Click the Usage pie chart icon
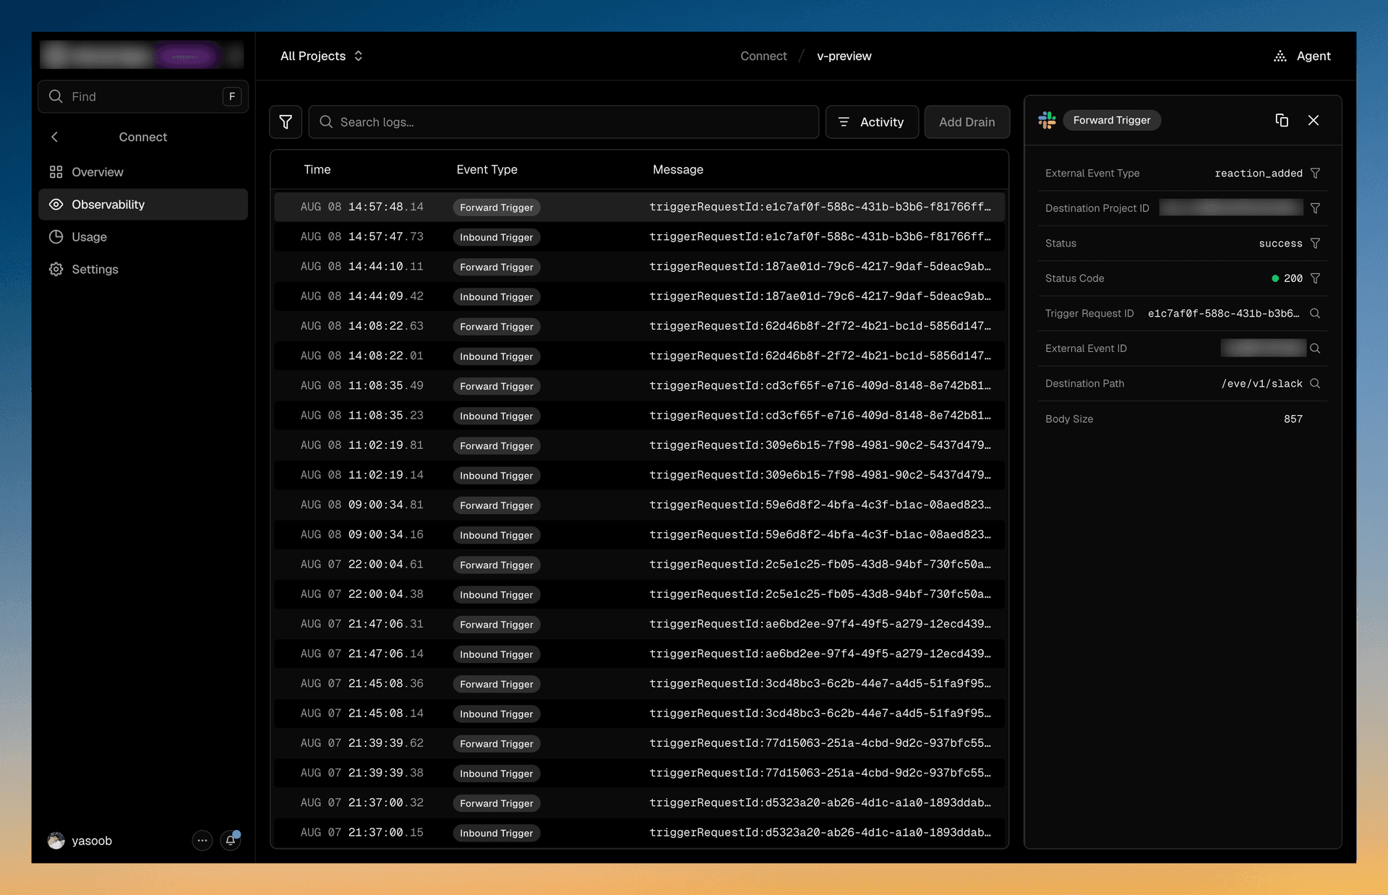Image resolution: width=1388 pixels, height=895 pixels. [56, 236]
